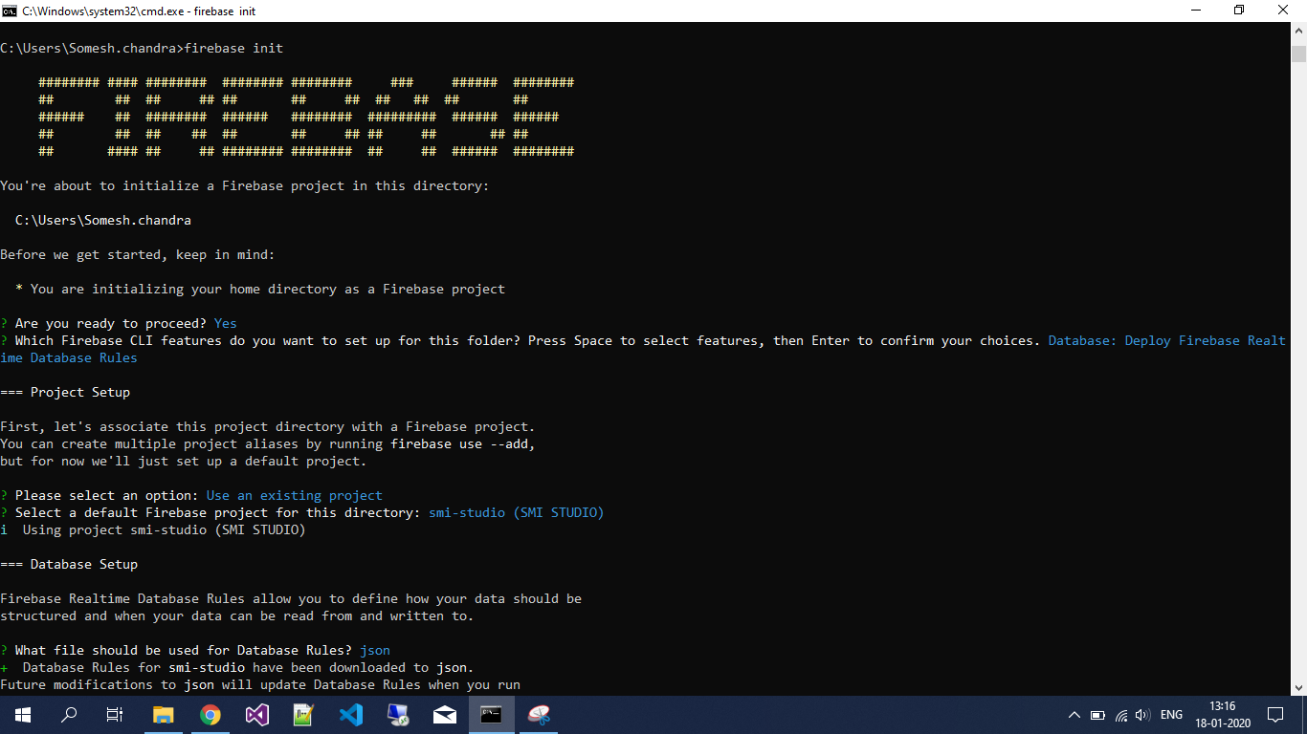Open the Start menu
Screen dimensions: 1307x734
21,714
